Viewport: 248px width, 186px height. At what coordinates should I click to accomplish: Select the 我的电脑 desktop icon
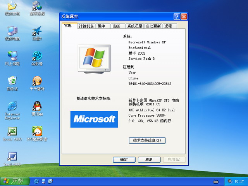click(12, 33)
